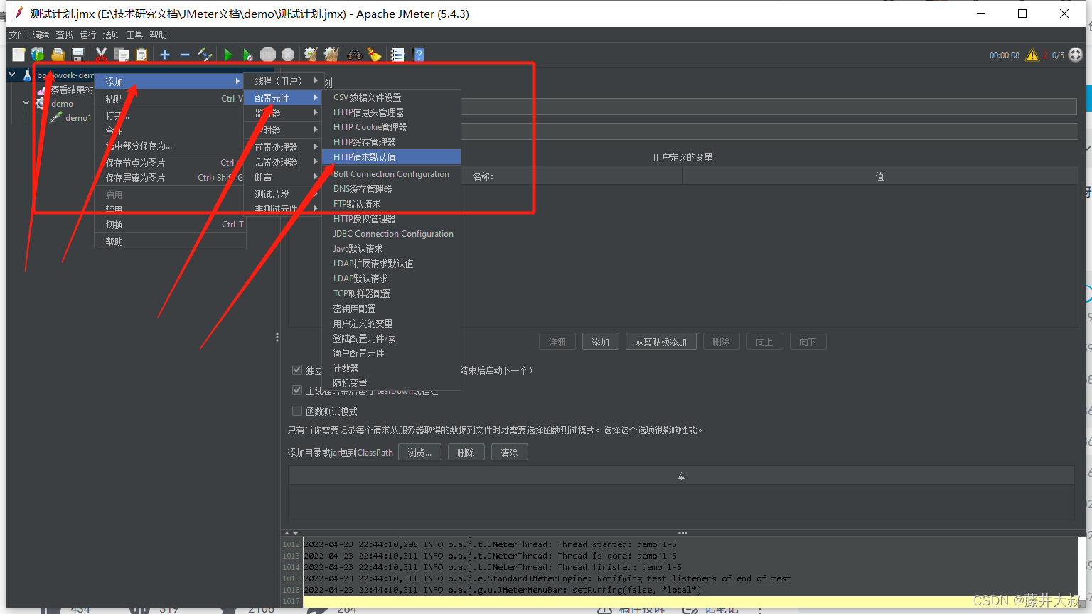Toggle 主线程结束后运行 tearDown checkbox

297,390
